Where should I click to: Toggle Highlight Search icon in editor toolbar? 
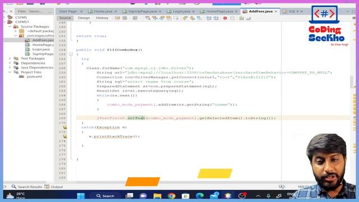(169, 18)
